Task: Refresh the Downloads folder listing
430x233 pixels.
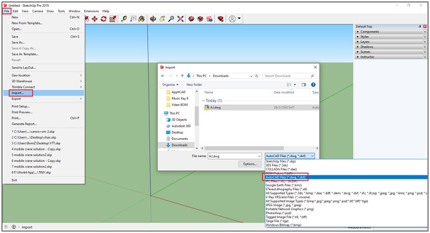Action: tap(257, 76)
